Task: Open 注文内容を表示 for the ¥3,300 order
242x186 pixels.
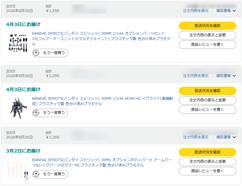Action: pos(196,137)
